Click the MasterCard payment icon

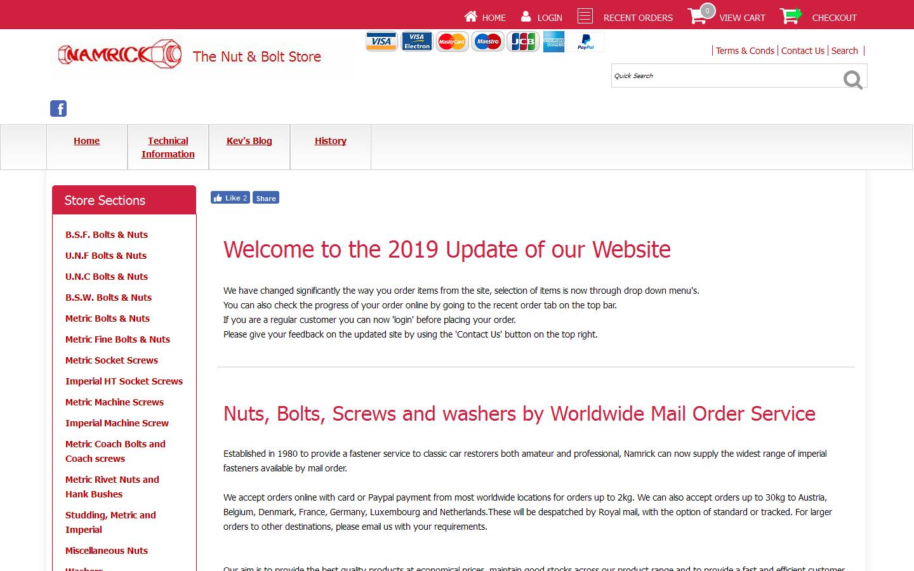452,41
